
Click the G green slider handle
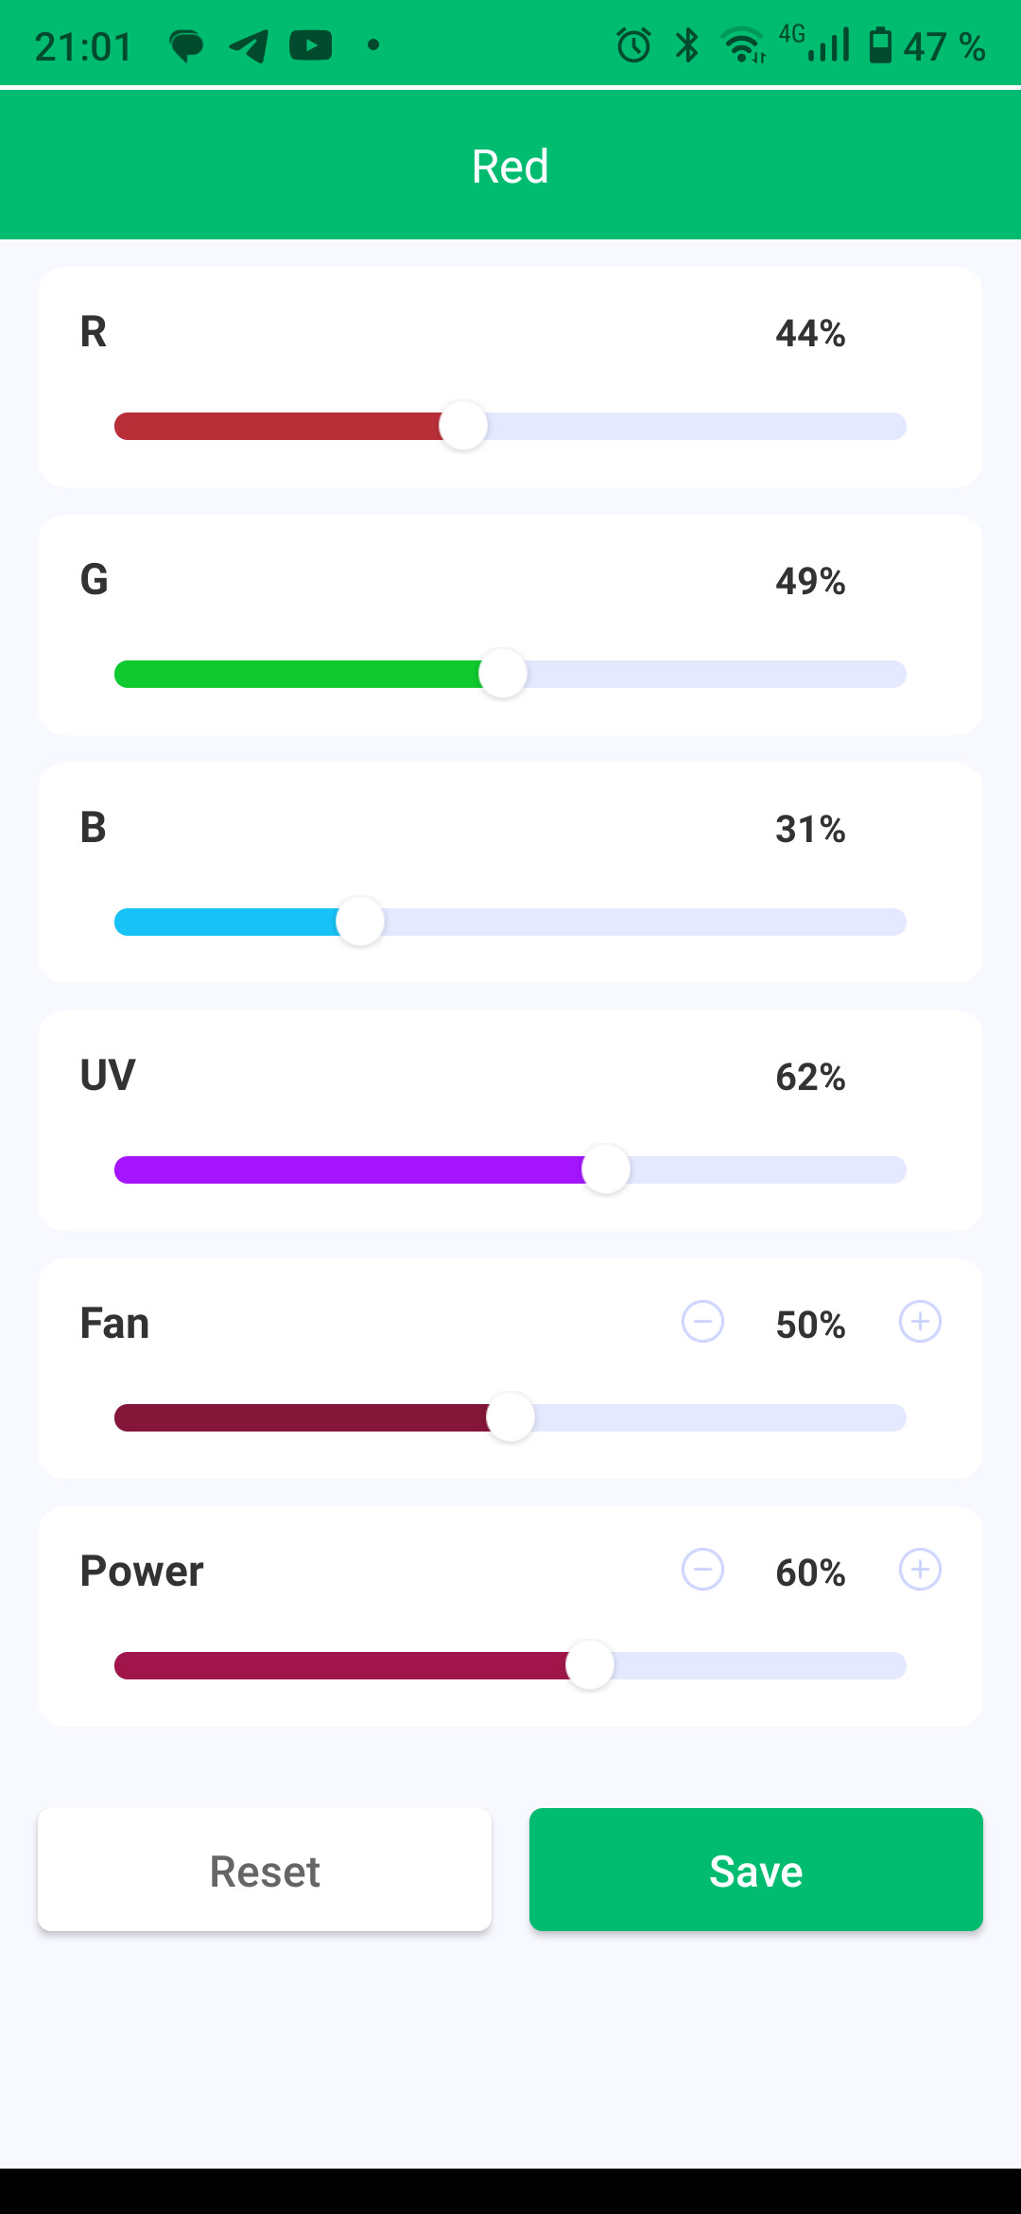pyautogui.click(x=503, y=674)
